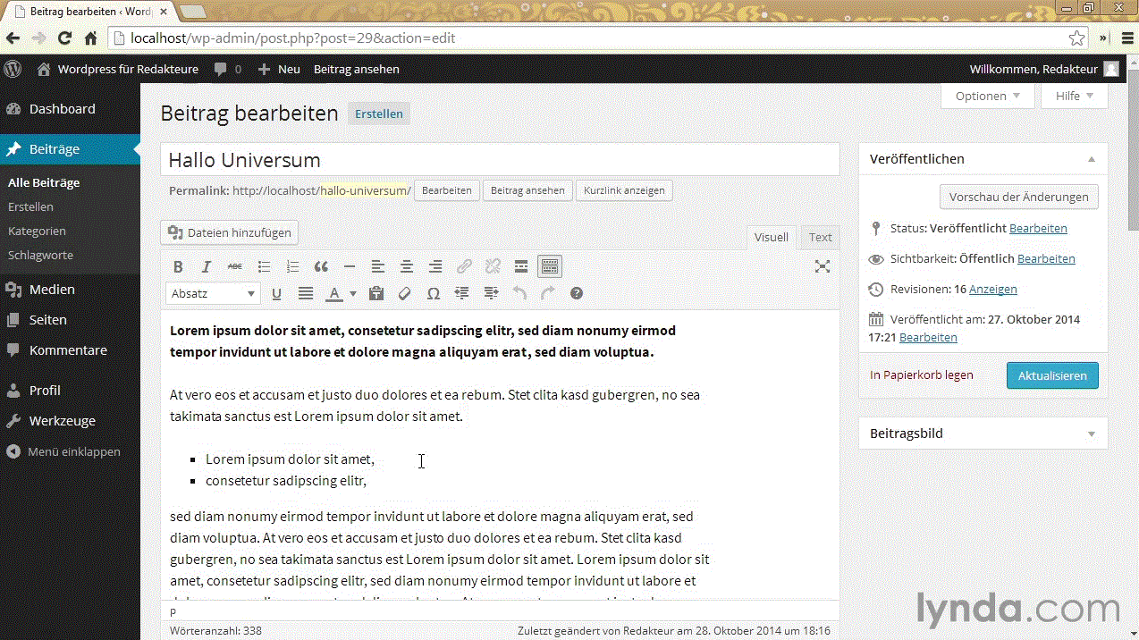Underline the selected text

(277, 293)
